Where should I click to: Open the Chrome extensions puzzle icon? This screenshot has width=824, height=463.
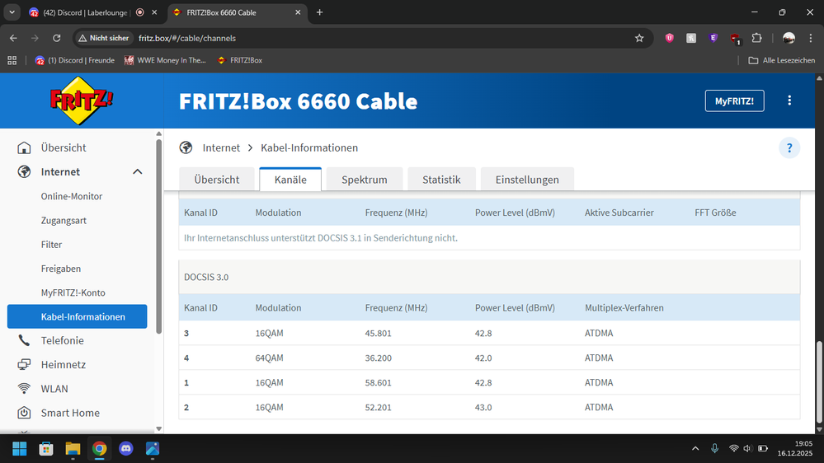[x=756, y=38]
